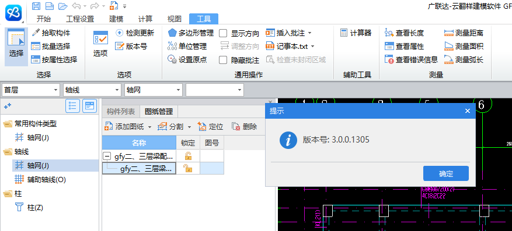Open the 计算器 calculator
This screenshot has width=512, height=231.
coord(356,33)
